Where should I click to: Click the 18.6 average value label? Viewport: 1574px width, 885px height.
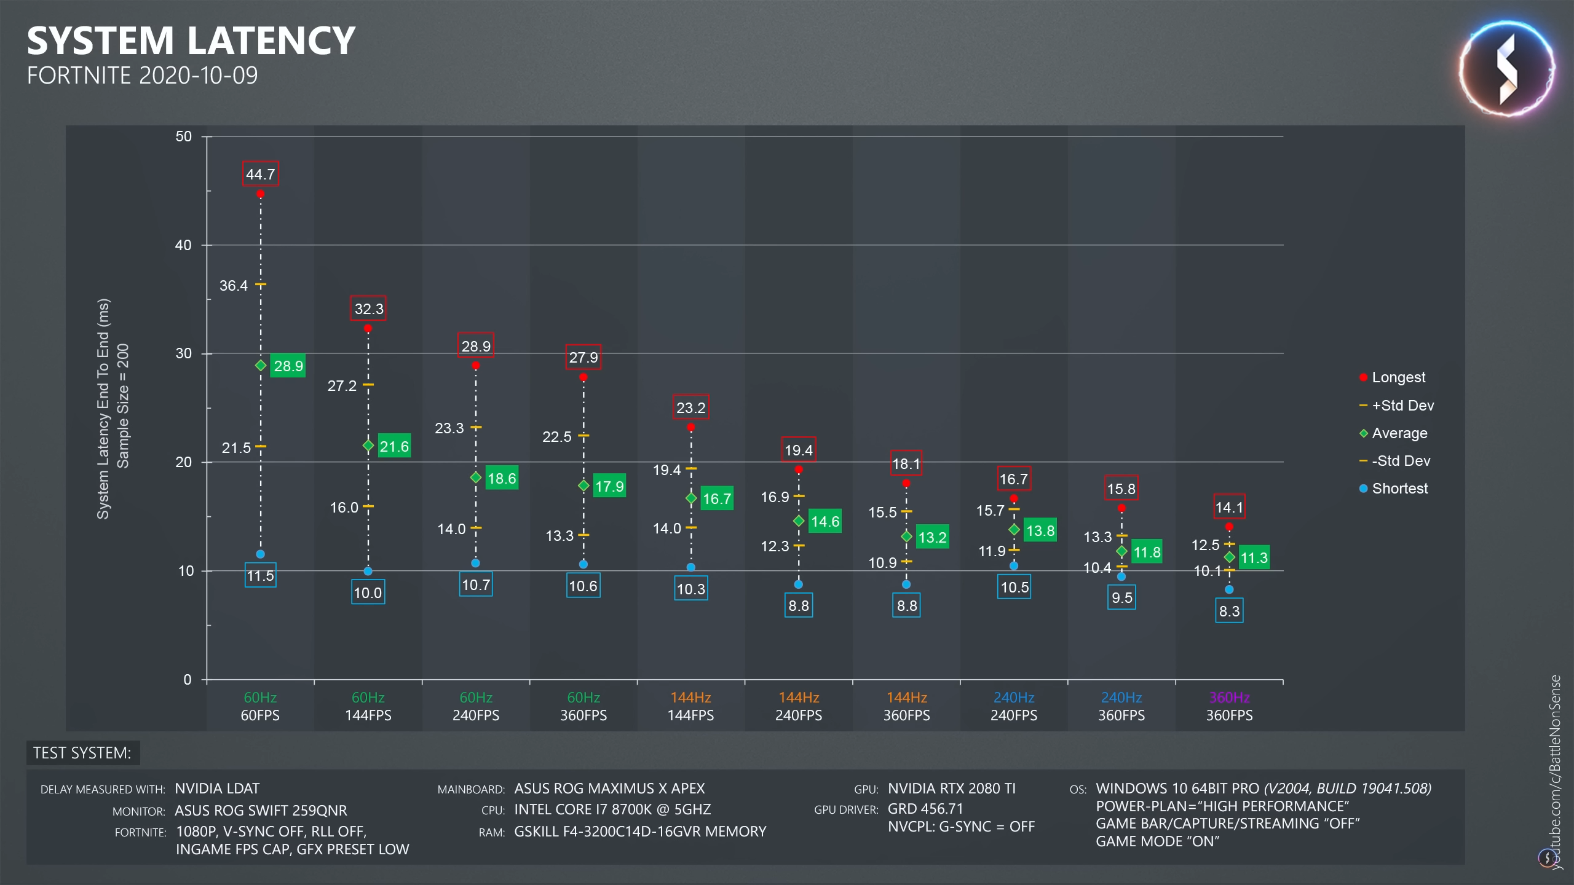click(x=502, y=478)
